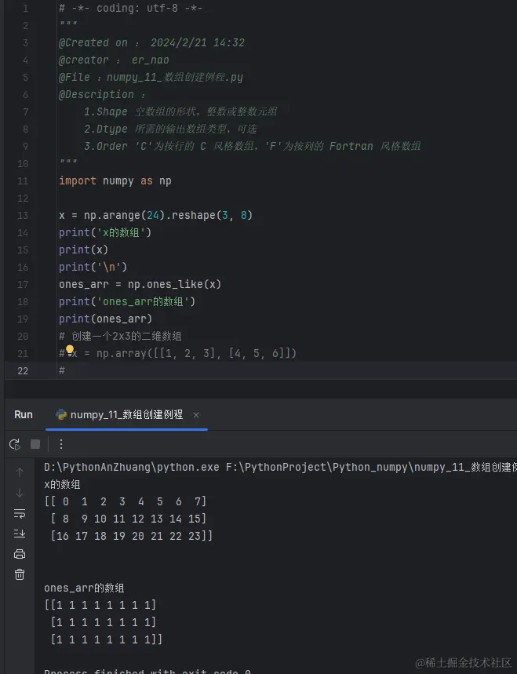Click the 'ones_arr的数组' console output line
The image size is (517, 674).
(x=84, y=588)
